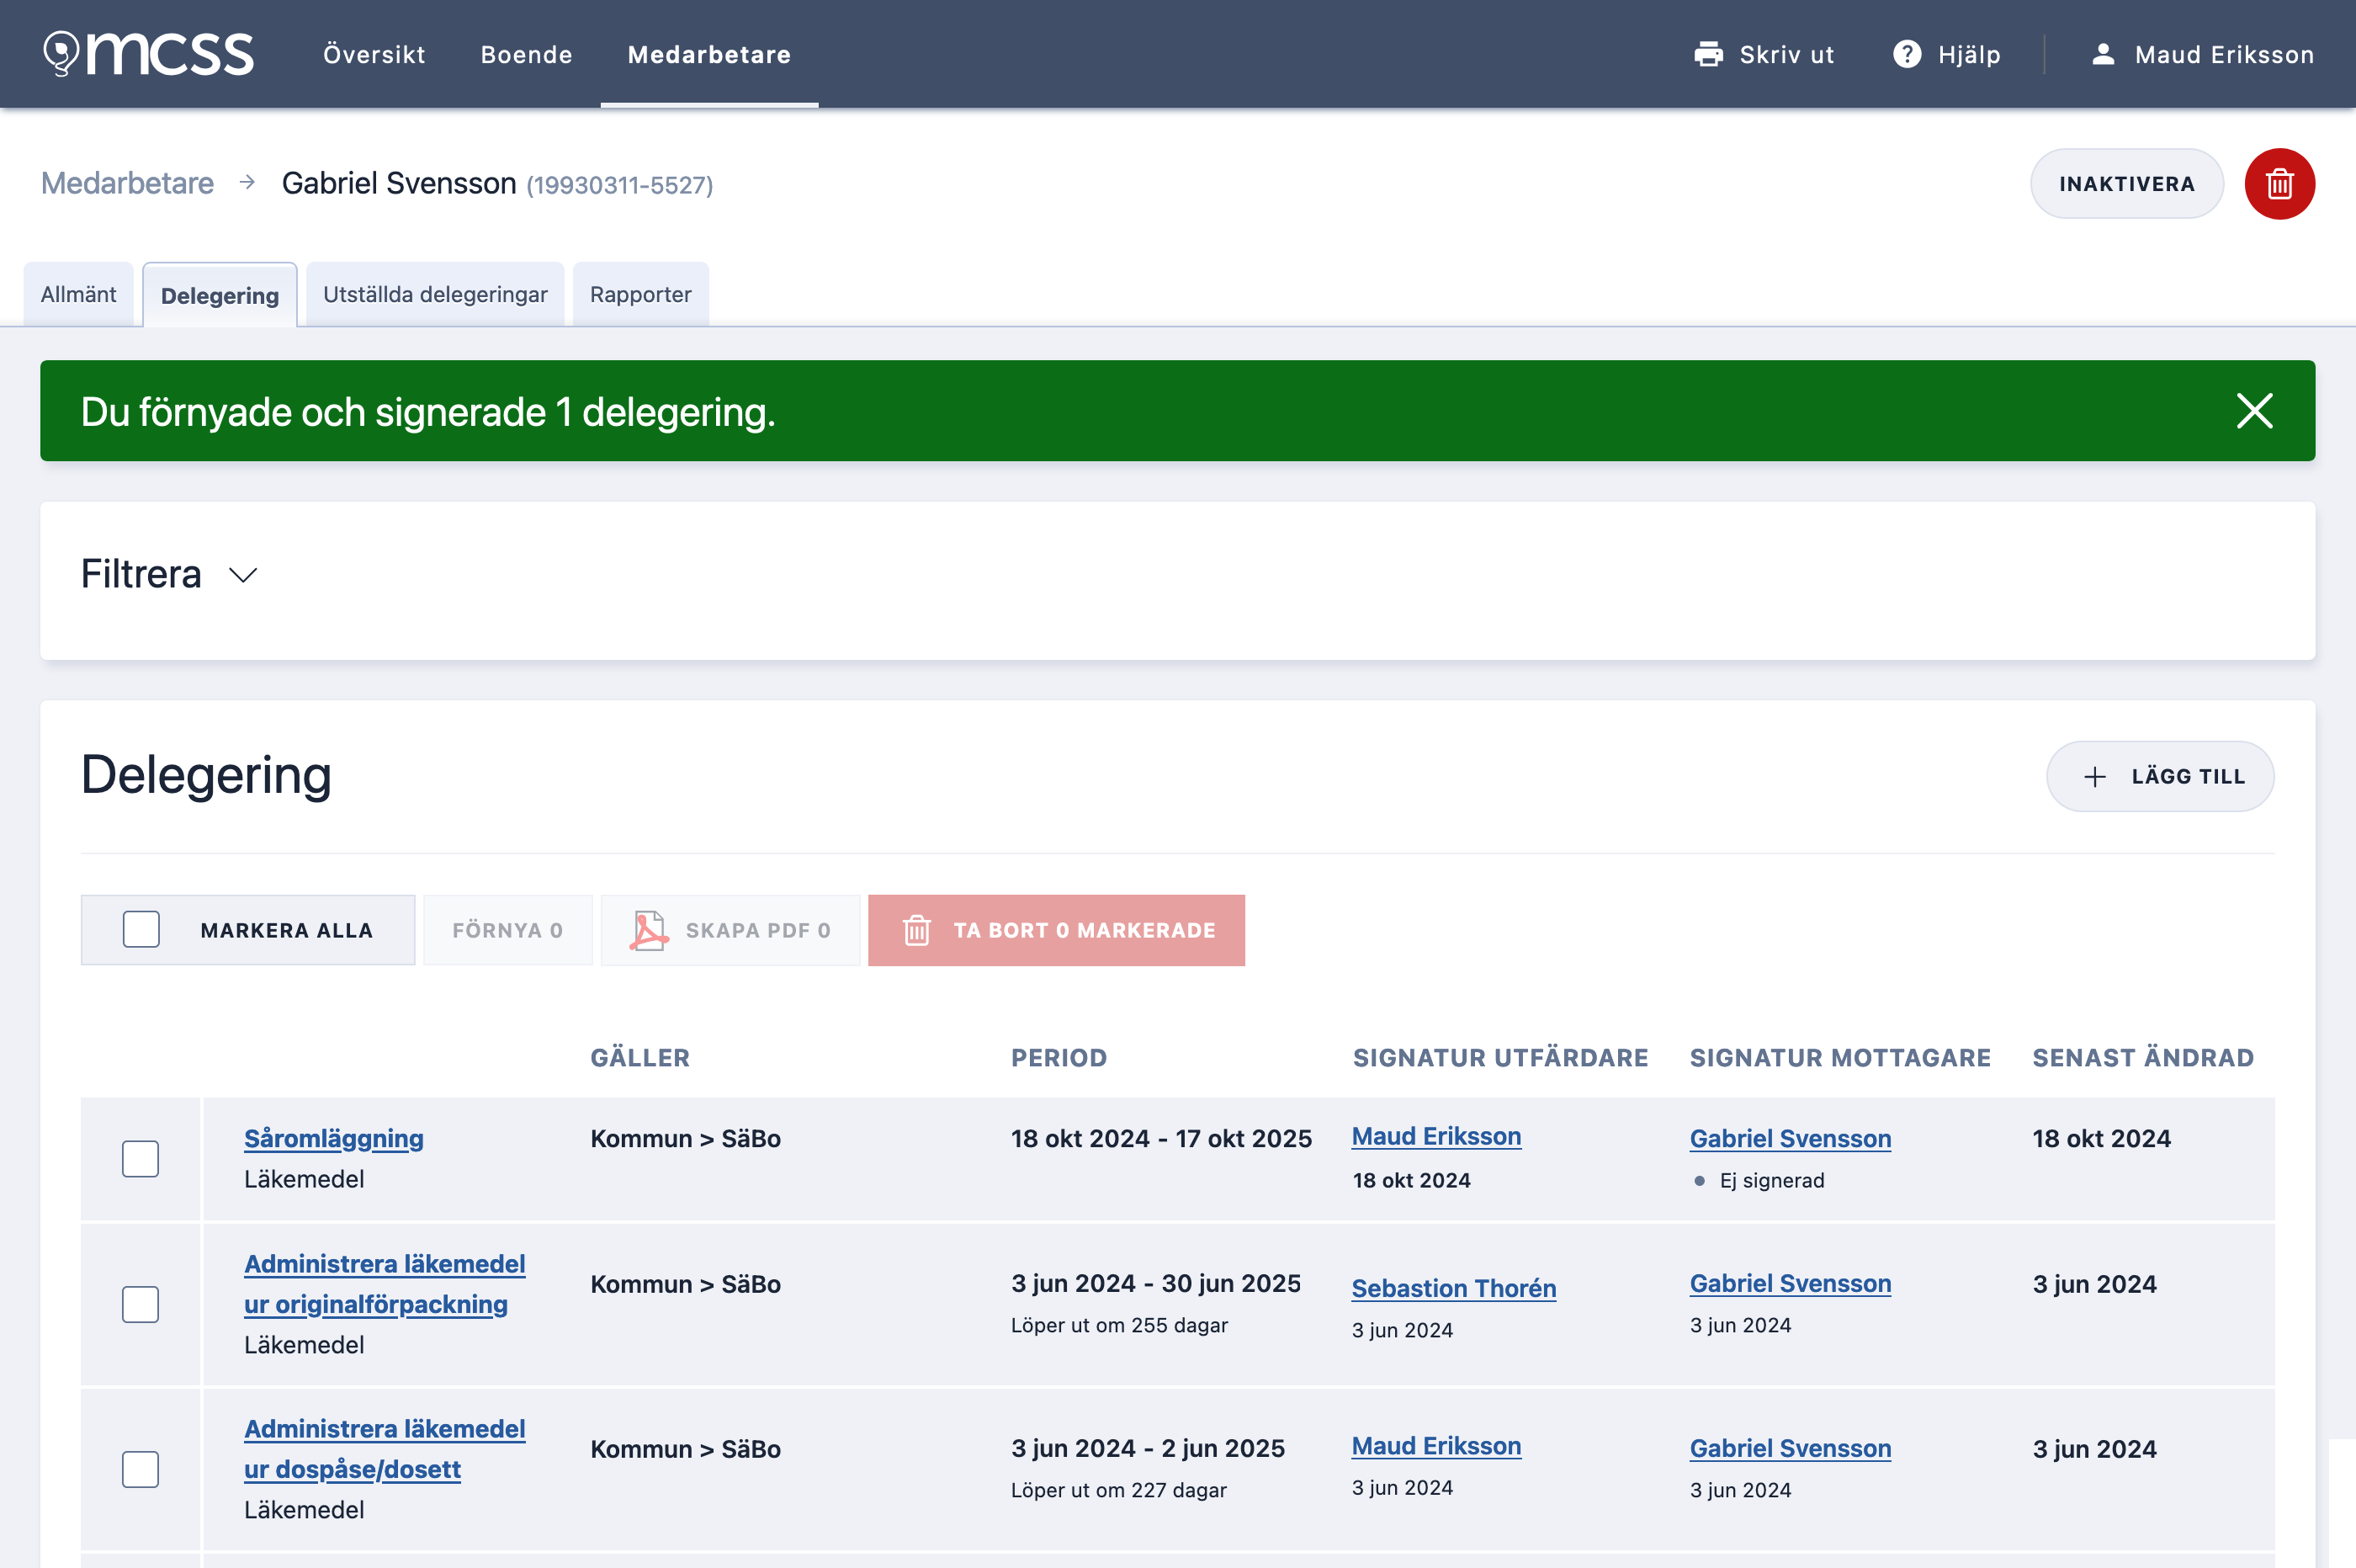Click the Period column header
Viewport: 2356px width, 1568px height.
[1059, 1058]
